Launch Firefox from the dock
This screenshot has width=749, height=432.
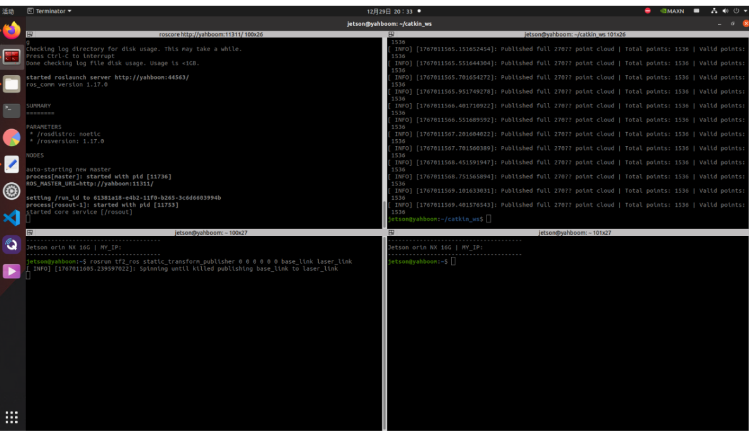tap(11, 30)
